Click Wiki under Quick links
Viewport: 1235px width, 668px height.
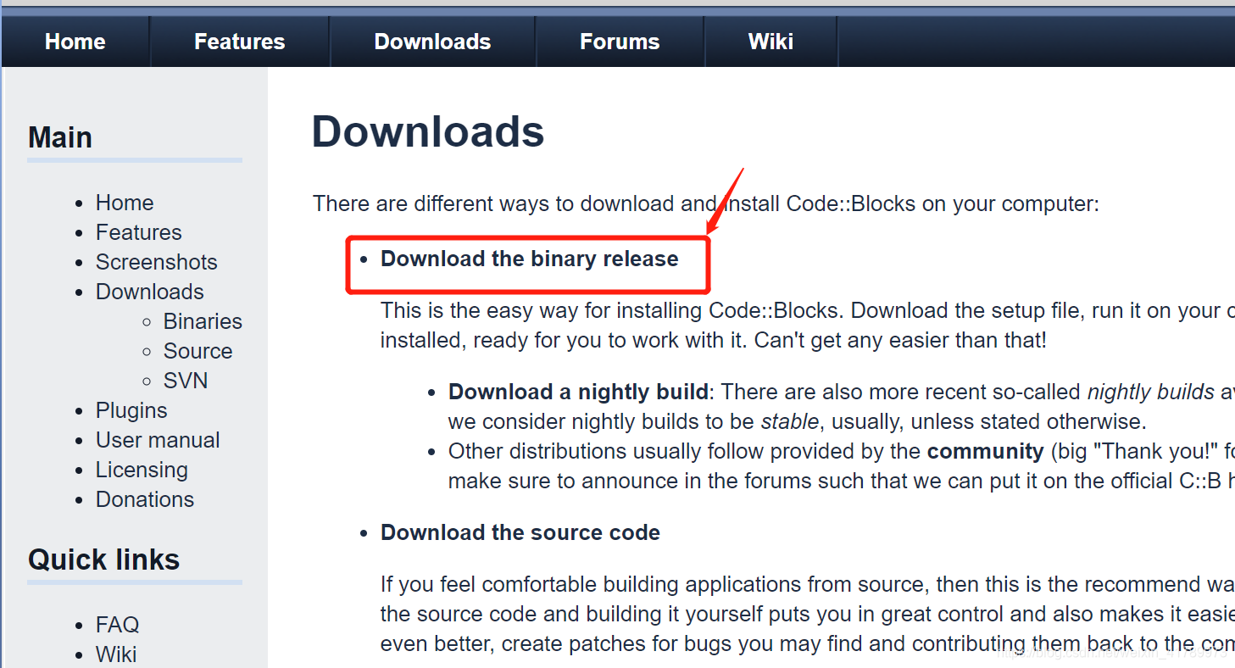coord(116,654)
